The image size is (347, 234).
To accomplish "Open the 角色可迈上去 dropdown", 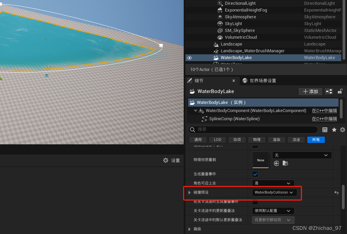I will point(273,183).
